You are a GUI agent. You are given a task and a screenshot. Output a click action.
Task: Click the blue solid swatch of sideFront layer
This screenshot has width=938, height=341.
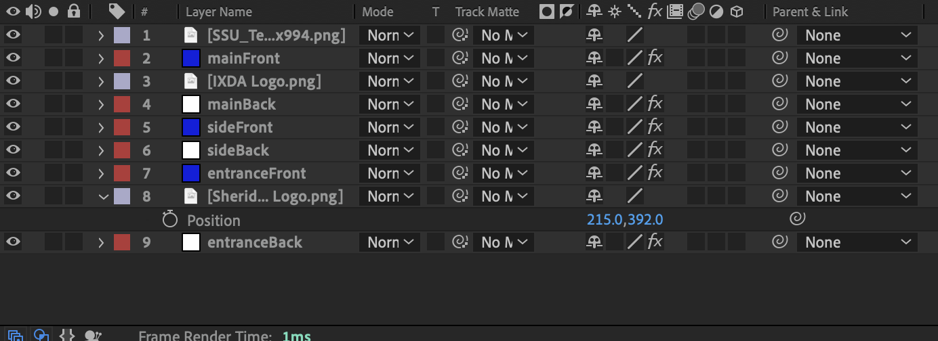coord(191,127)
